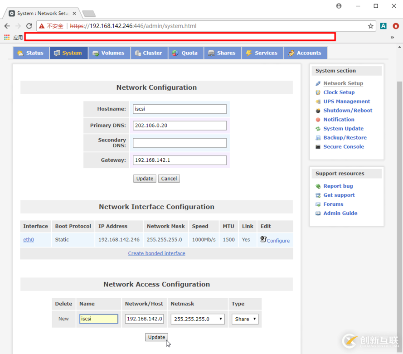The width and height of the screenshot is (403, 354).
Task: Click the Chrome profile avatar icon
Action: pos(339,6)
